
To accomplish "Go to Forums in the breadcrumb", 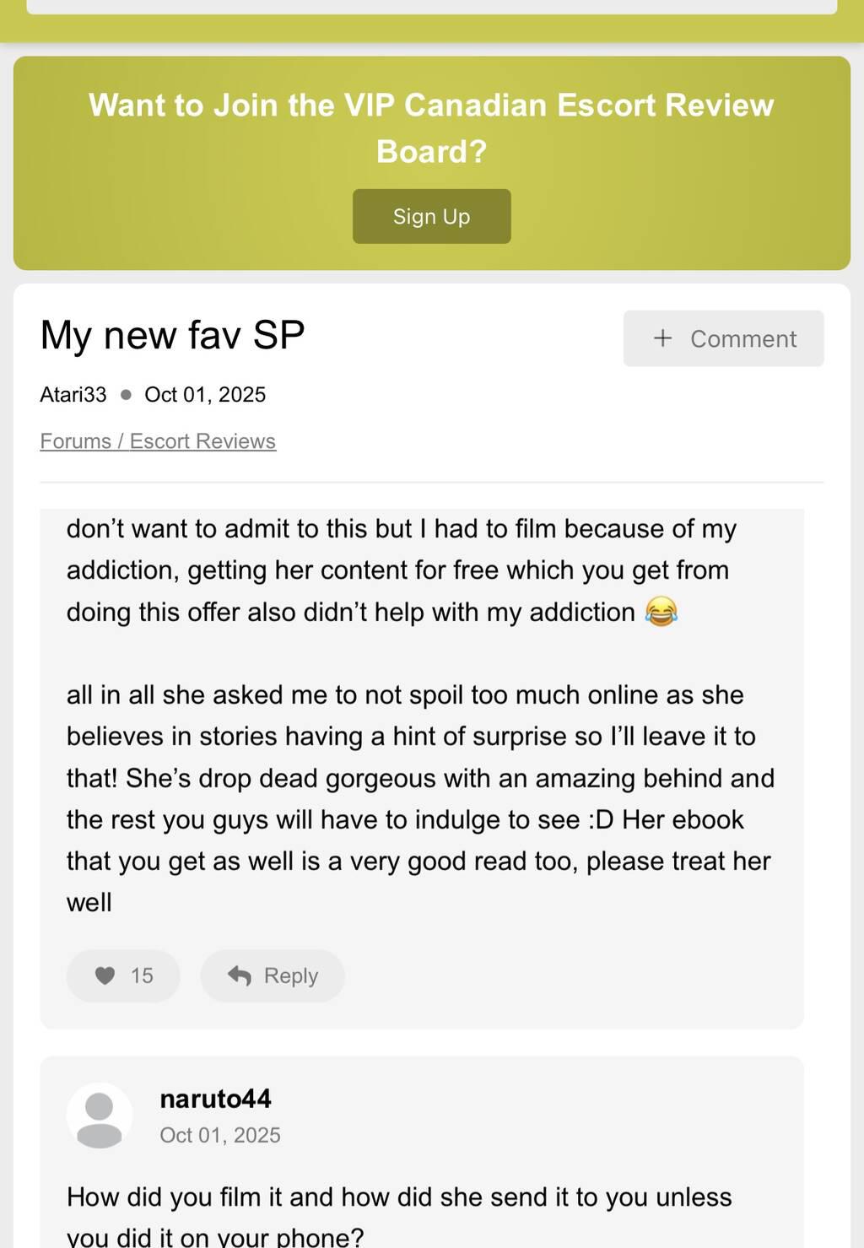I will tap(75, 441).
